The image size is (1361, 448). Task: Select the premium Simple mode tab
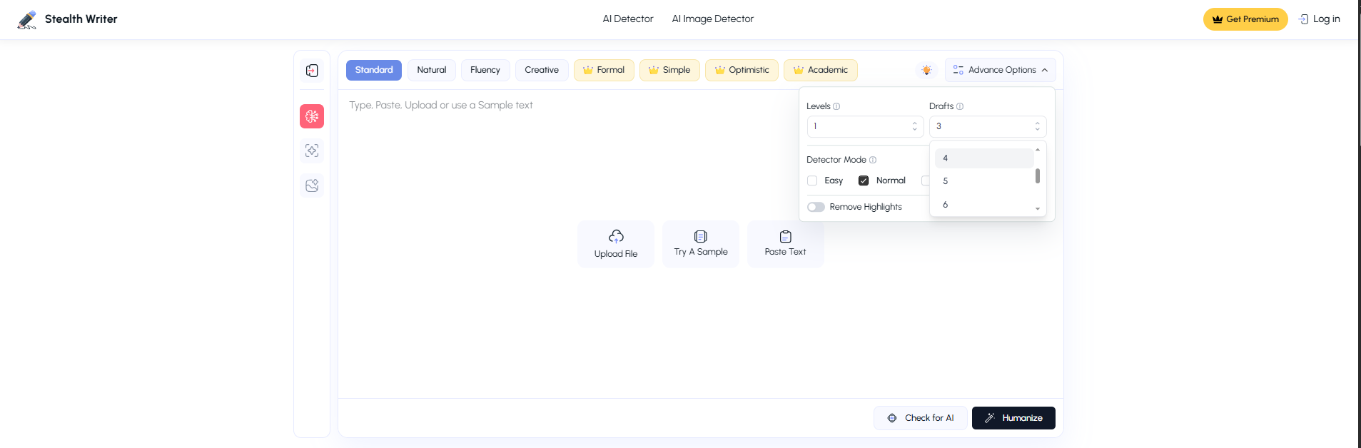click(x=669, y=70)
